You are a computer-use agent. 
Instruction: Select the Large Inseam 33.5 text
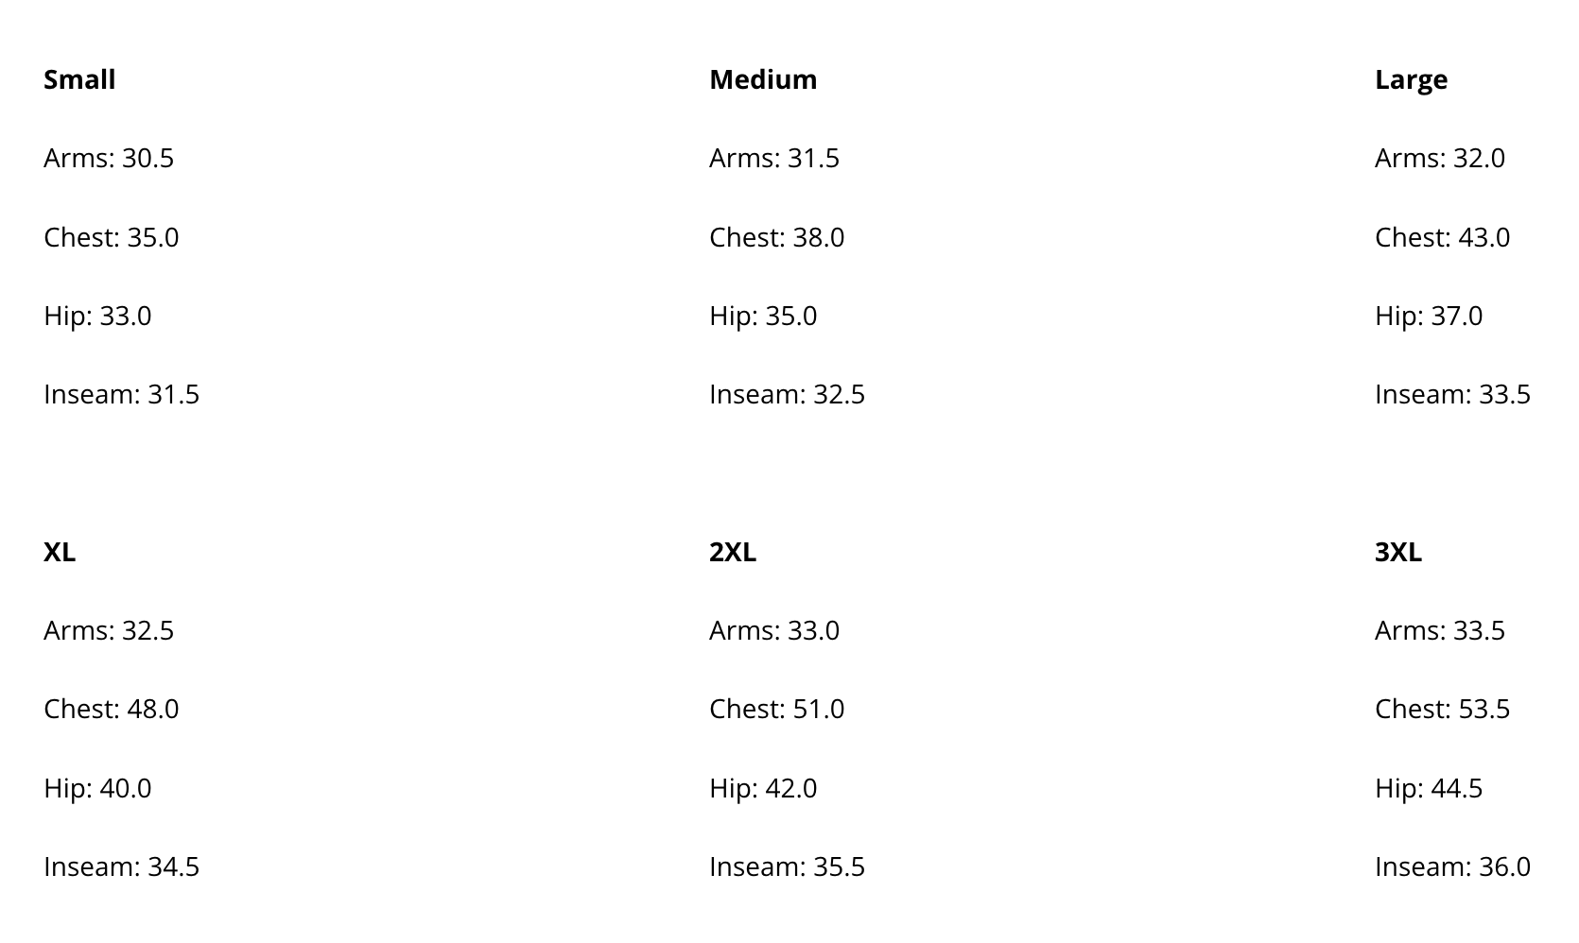pyautogui.click(x=1453, y=394)
